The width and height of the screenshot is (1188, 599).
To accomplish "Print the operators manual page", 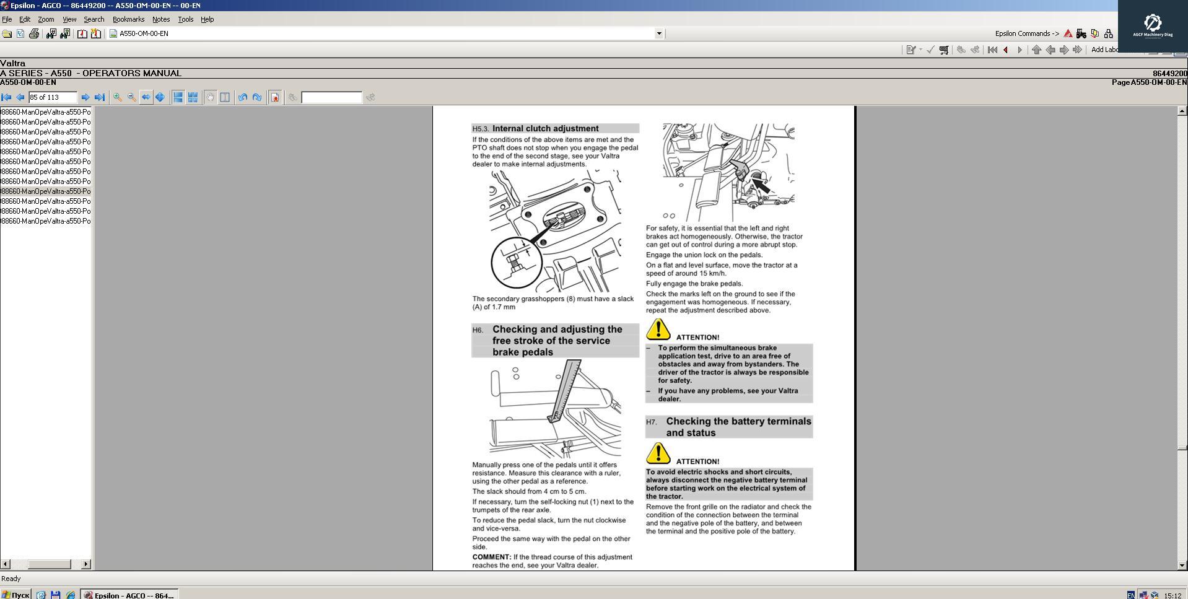I will point(33,33).
